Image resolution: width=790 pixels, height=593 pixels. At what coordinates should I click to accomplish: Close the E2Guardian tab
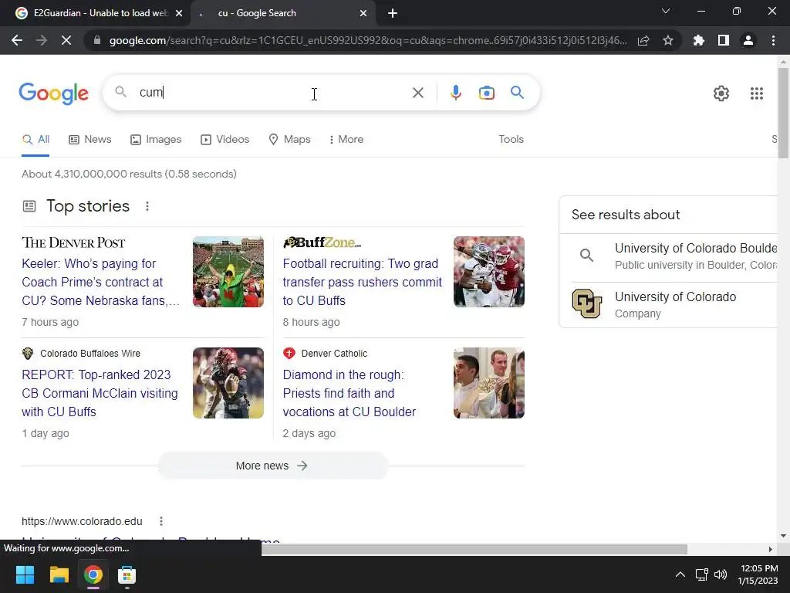[179, 13]
